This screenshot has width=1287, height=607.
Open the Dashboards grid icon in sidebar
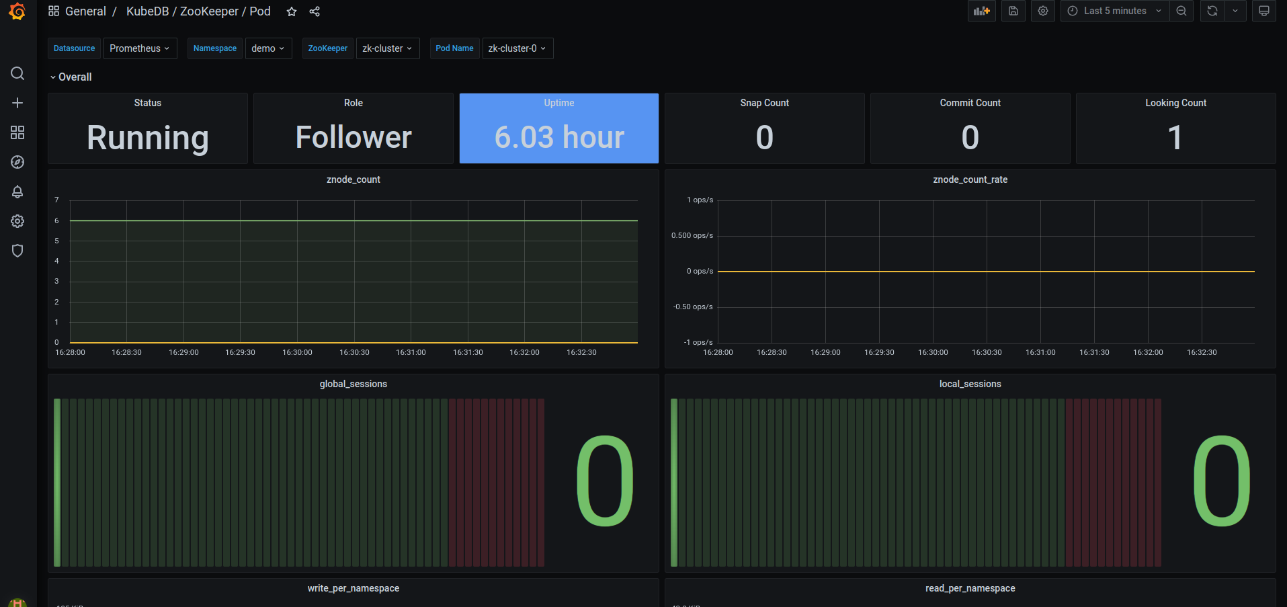(x=17, y=132)
